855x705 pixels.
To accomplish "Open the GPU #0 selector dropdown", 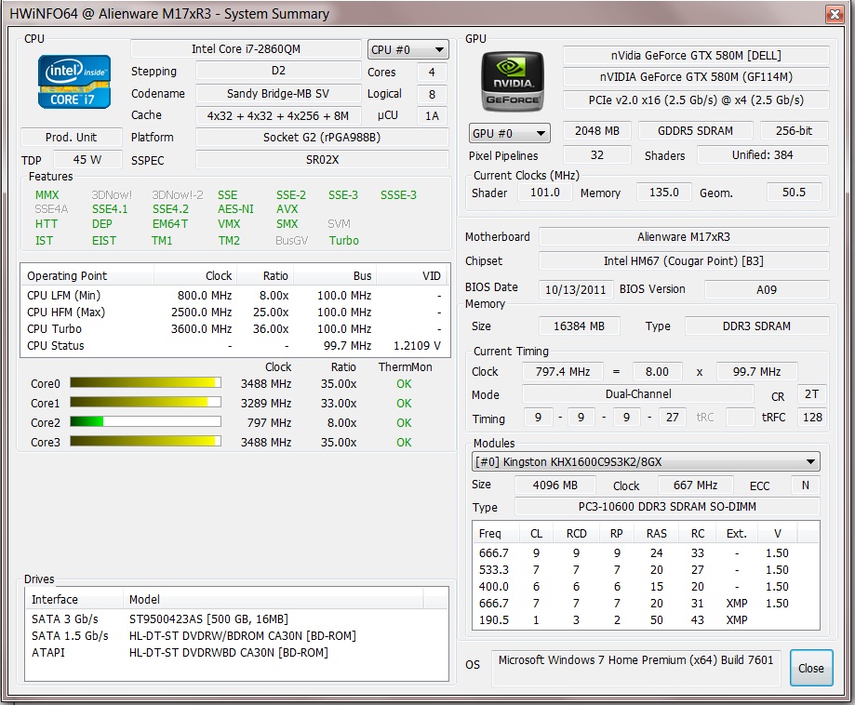I will [x=509, y=133].
